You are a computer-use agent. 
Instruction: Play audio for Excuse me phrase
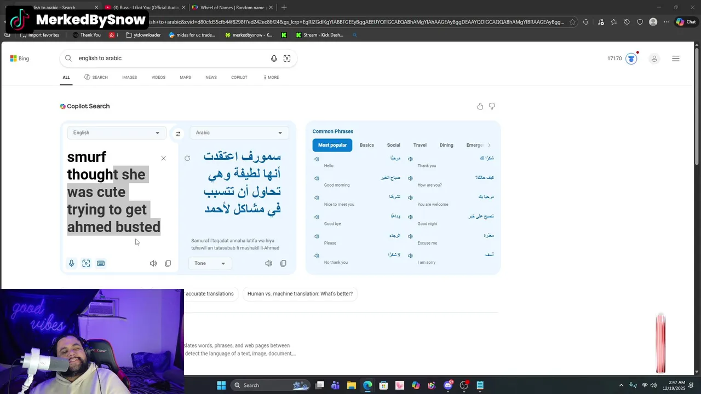pos(410,236)
